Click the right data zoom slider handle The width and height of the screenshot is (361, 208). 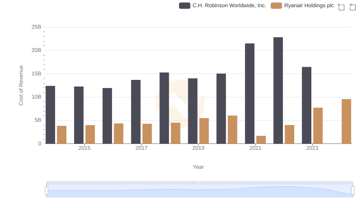pyautogui.click(x=353, y=190)
